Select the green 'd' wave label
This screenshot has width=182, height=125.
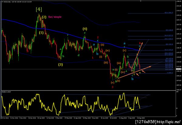(79, 55)
